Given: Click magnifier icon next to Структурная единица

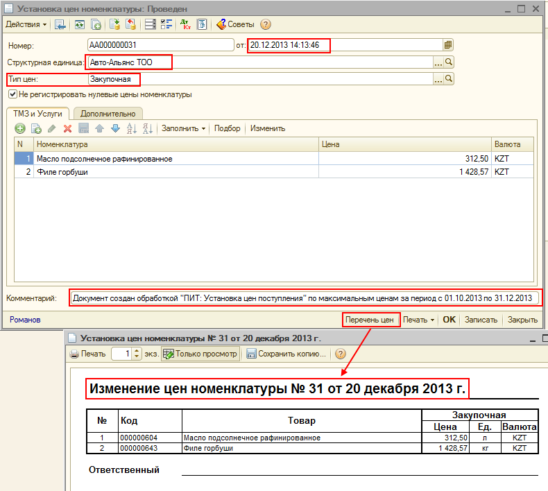Looking at the screenshot, I should coord(449,62).
